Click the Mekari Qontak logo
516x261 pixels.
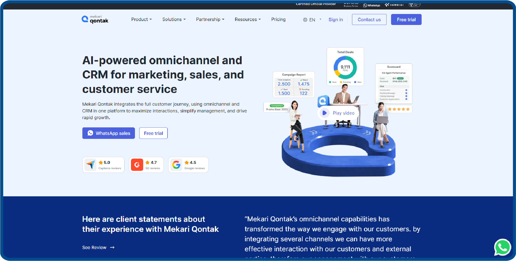tap(95, 19)
